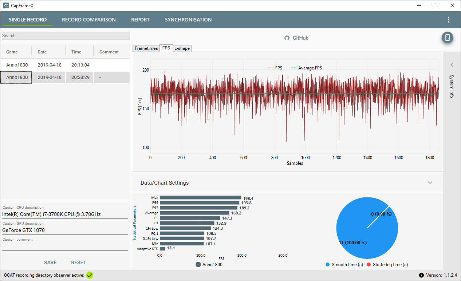
Task: Click the round floating screenshot button
Action: point(448,37)
